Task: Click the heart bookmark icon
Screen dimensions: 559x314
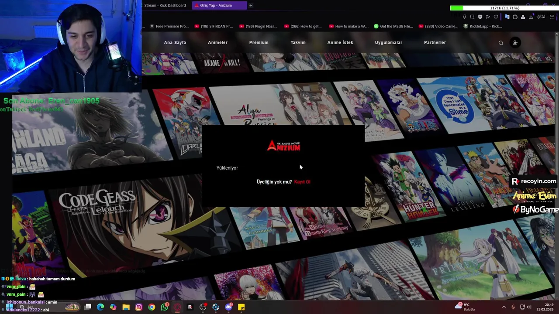Action: pos(496,17)
